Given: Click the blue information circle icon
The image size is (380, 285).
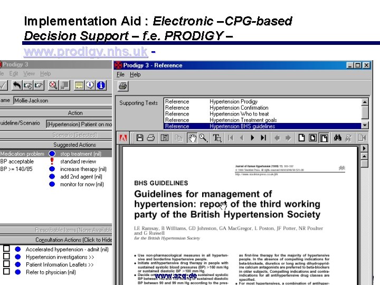Looking at the screenshot, I should 101,85.
